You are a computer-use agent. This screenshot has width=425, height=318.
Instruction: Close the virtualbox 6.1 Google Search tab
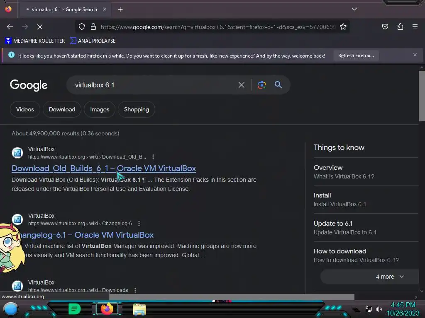[x=104, y=9]
